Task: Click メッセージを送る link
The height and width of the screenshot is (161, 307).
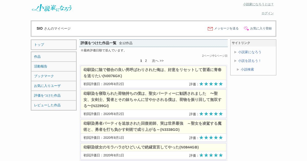Action: 226,28
